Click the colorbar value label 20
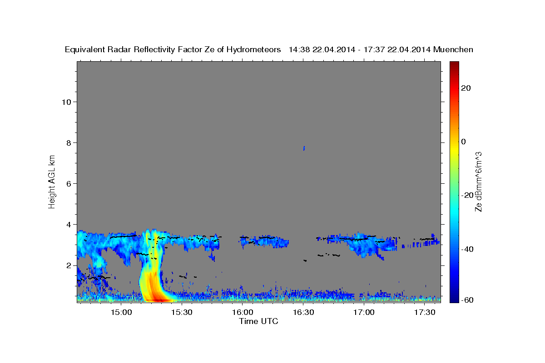The width and height of the screenshot is (545, 363). [x=466, y=88]
